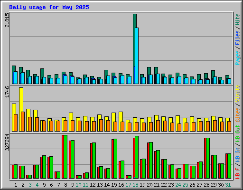Click day 1 on the x-axis

click(x=16, y=185)
